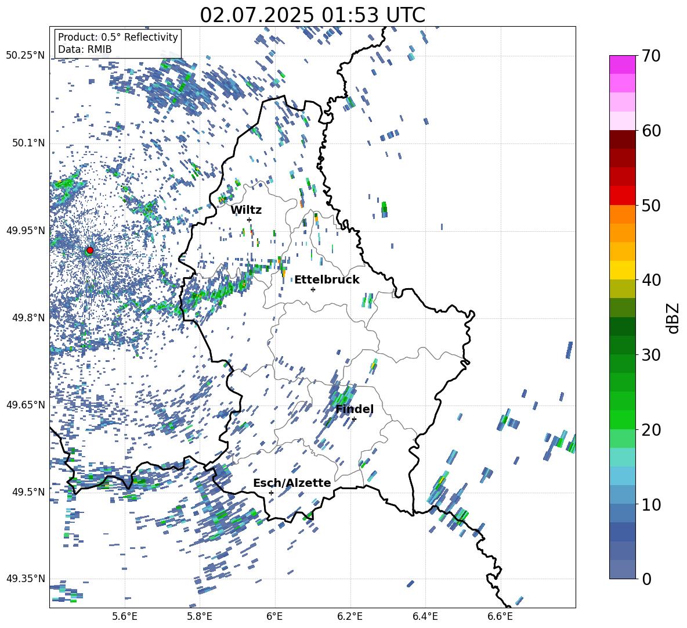Click the bright green colorbar segment above 20
This screenshot has width=687, height=628.
(623, 419)
